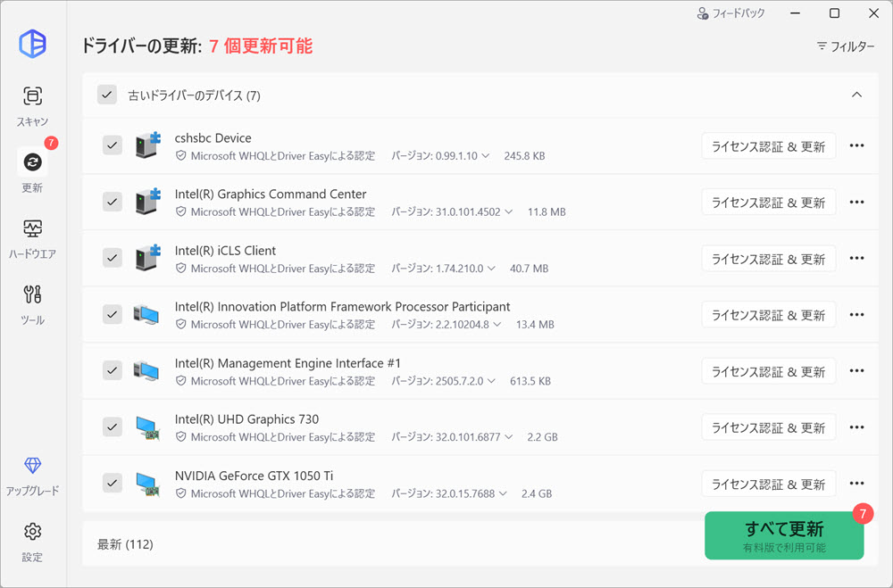
Task: Maximize the Driver Easy window
Action: 834,13
